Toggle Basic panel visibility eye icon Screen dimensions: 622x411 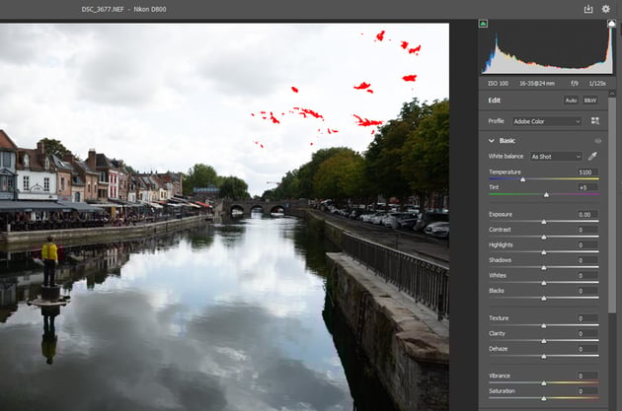597,141
